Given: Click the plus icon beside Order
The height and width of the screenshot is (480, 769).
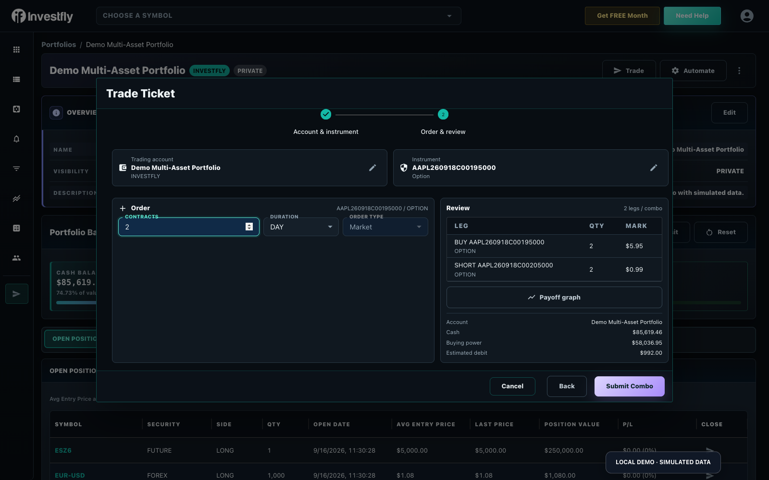Looking at the screenshot, I should click(x=123, y=208).
